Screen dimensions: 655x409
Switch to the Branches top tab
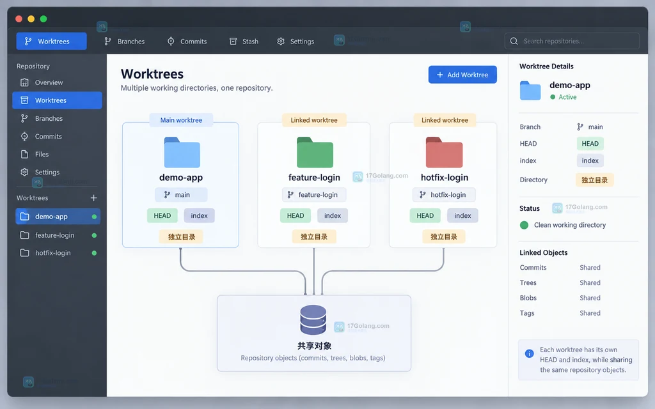coord(125,42)
